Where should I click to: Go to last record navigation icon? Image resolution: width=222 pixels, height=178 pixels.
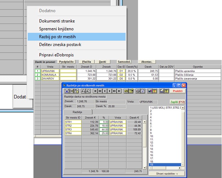(119, 91)
